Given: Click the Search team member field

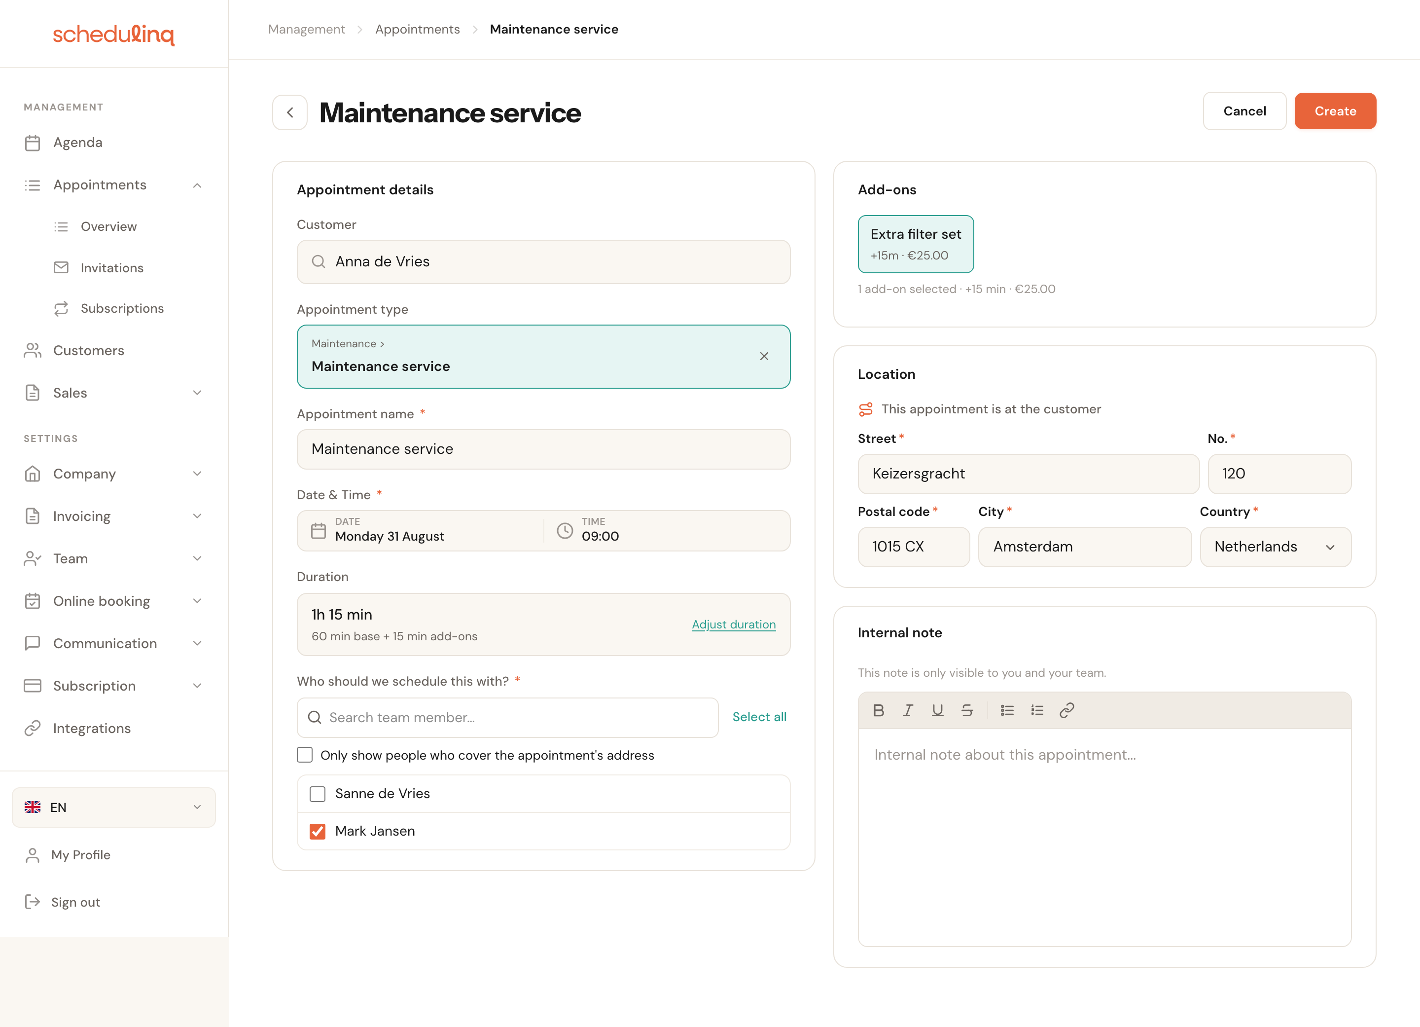Looking at the screenshot, I should 508,718.
